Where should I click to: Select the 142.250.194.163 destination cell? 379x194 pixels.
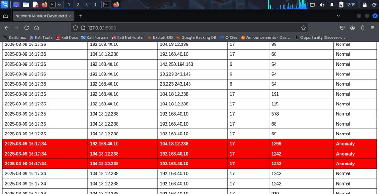[192, 64]
